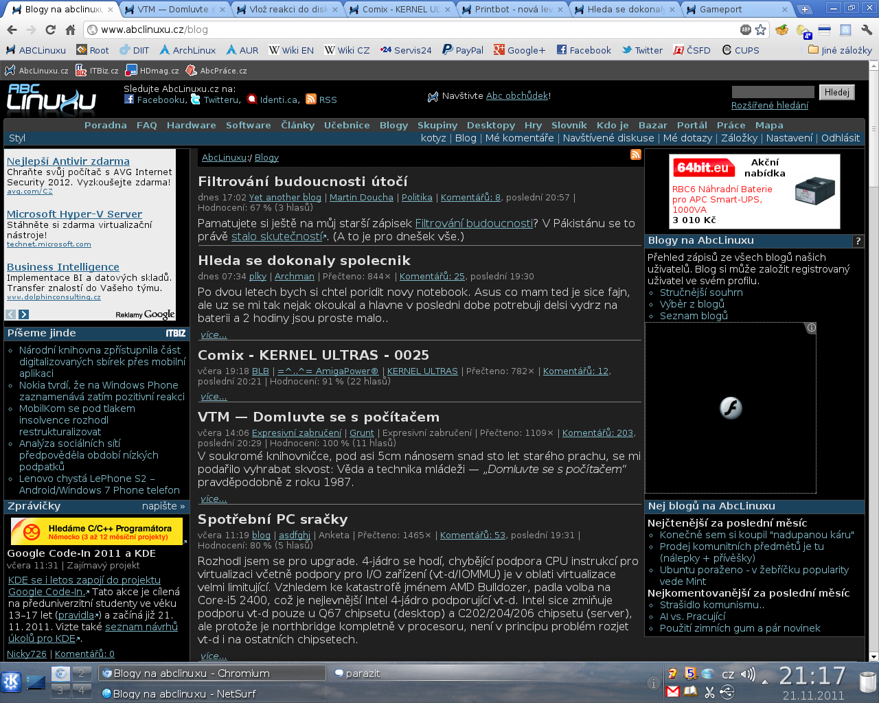Click the AdBlock Plus ABP icon
This screenshot has width=879, height=703.
click(x=746, y=30)
